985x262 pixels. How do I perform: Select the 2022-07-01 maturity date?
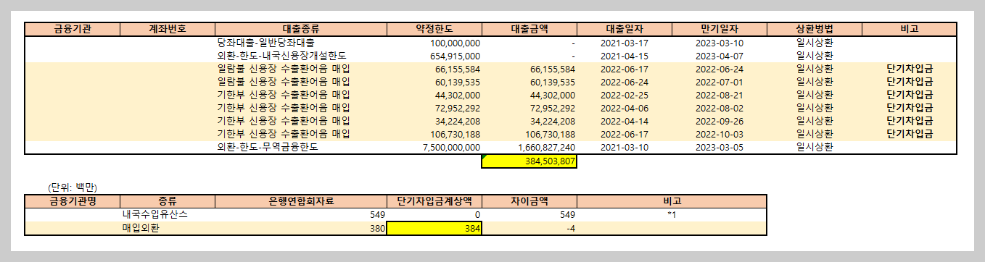[x=720, y=82]
